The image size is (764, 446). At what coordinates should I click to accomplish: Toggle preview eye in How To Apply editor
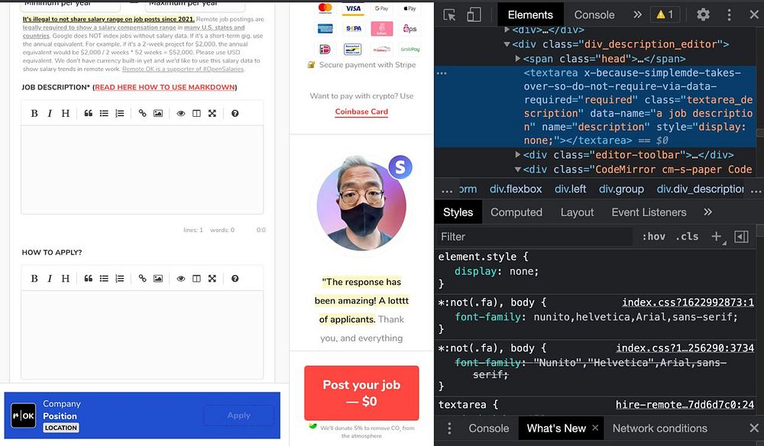[x=181, y=279]
